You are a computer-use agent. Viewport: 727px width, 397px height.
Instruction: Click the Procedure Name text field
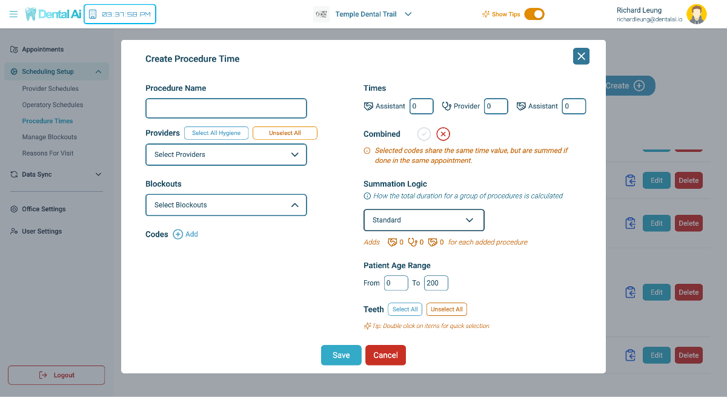click(226, 108)
